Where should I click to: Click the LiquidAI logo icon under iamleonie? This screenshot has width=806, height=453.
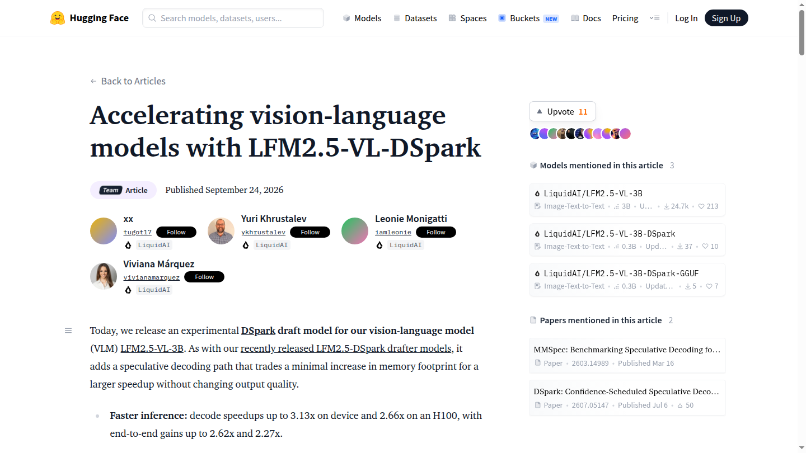pyautogui.click(x=379, y=245)
